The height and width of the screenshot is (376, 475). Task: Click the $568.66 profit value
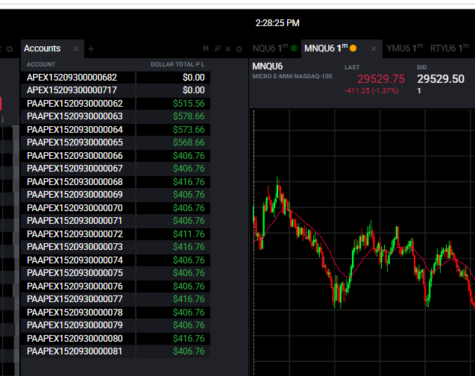(189, 142)
